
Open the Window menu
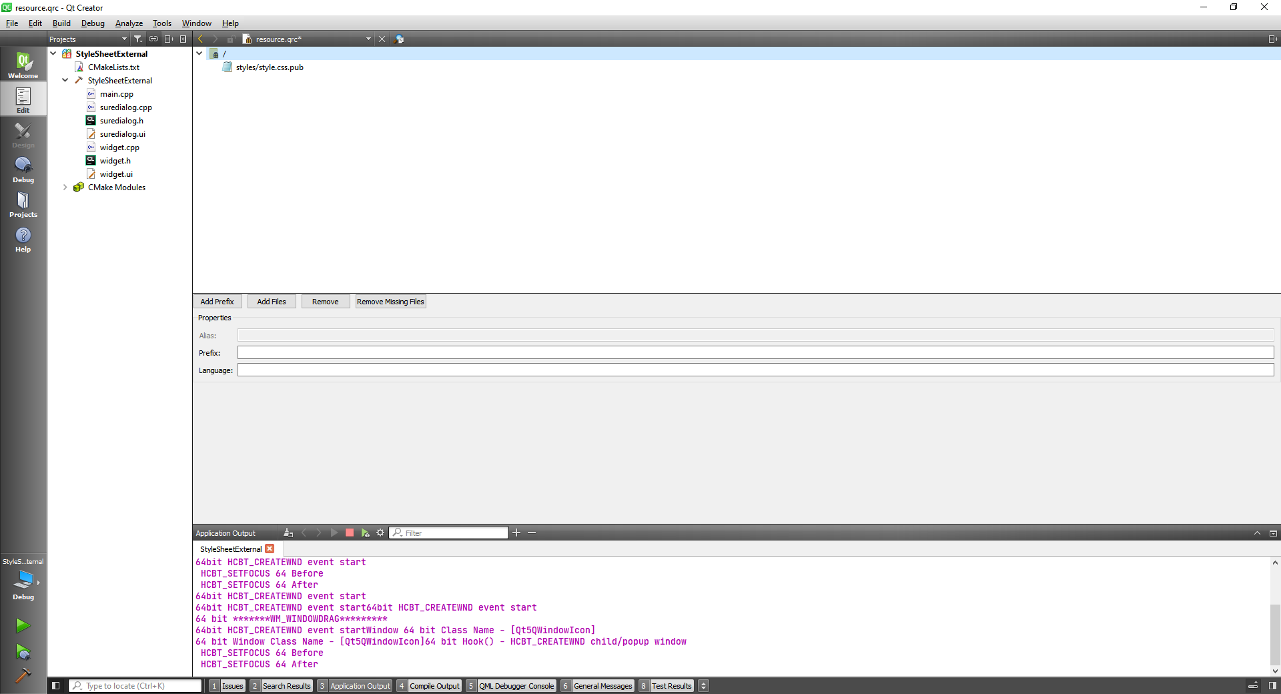point(197,23)
